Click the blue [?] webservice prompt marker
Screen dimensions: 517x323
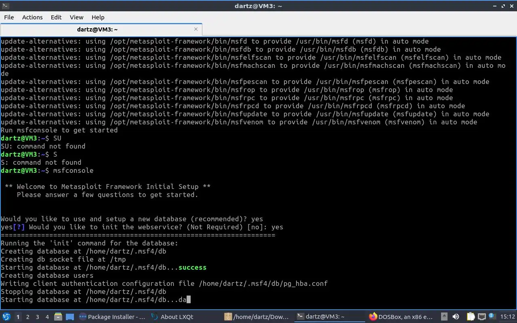pyautogui.click(x=19, y=227)
